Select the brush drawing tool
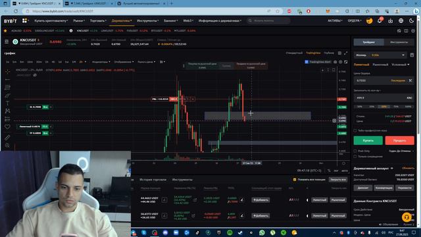 7,95
